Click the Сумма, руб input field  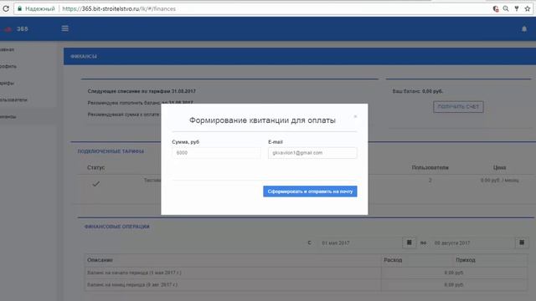216,153
